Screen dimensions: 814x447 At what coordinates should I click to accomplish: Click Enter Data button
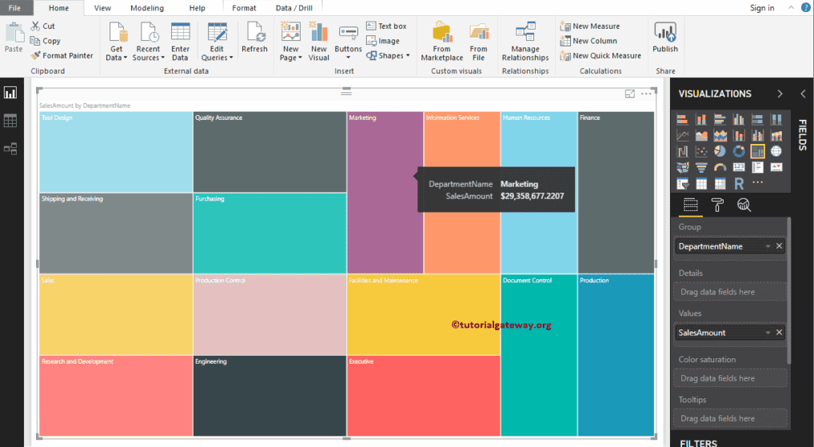pyautogui.click(x=180, y=42)
